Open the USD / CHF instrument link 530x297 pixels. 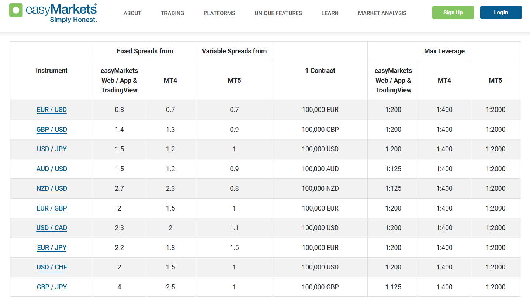tap(52, 267)
